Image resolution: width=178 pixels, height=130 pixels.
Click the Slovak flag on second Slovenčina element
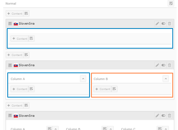[16, 65]
